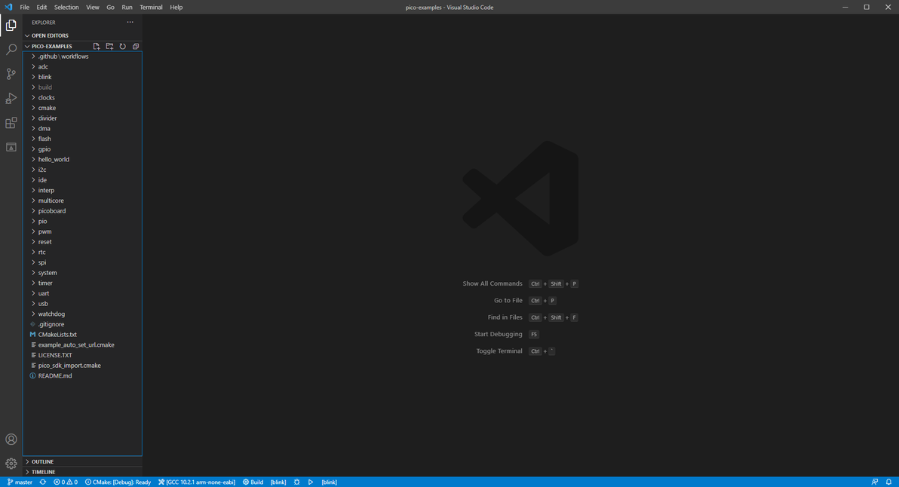Open Explorer views and more actions menu

point(130,23)
